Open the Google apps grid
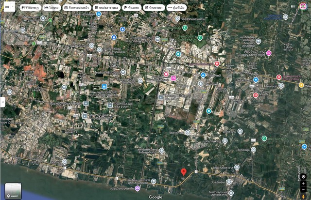Viewport: 311px width, 200px height. (x=293, y=6)
